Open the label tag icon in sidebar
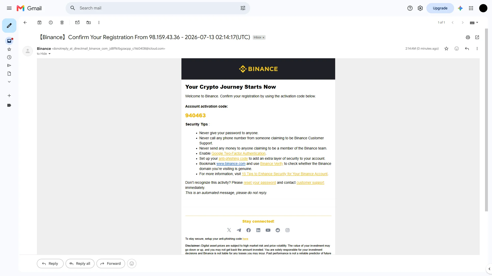 point(9,105)
